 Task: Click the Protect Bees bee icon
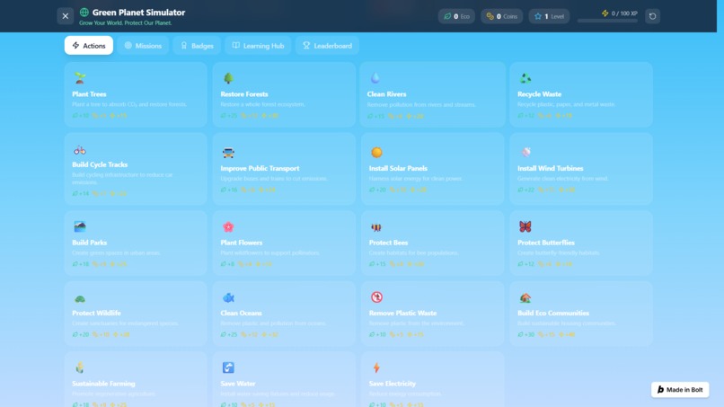[x=376, y=226]
